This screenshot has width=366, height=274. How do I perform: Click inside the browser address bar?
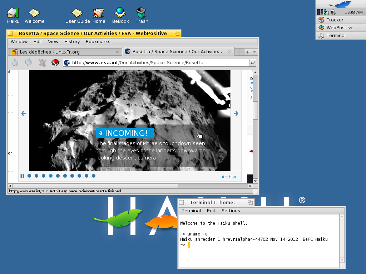coord(154,62)
